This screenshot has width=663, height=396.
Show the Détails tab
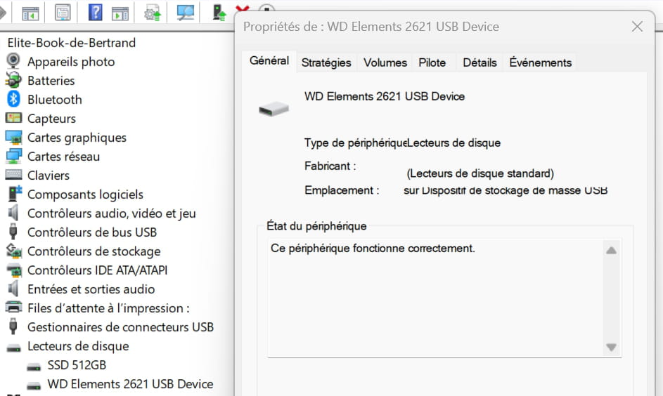pos(479,62)
